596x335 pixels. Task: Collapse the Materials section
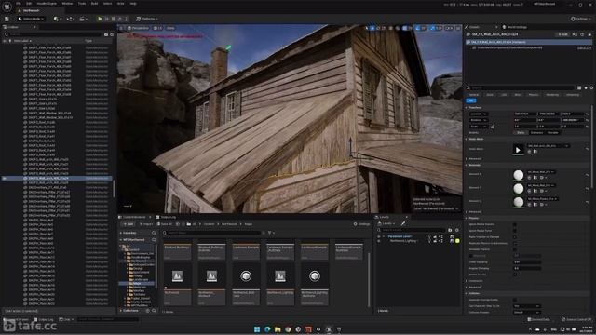click(x=467, y=165)
